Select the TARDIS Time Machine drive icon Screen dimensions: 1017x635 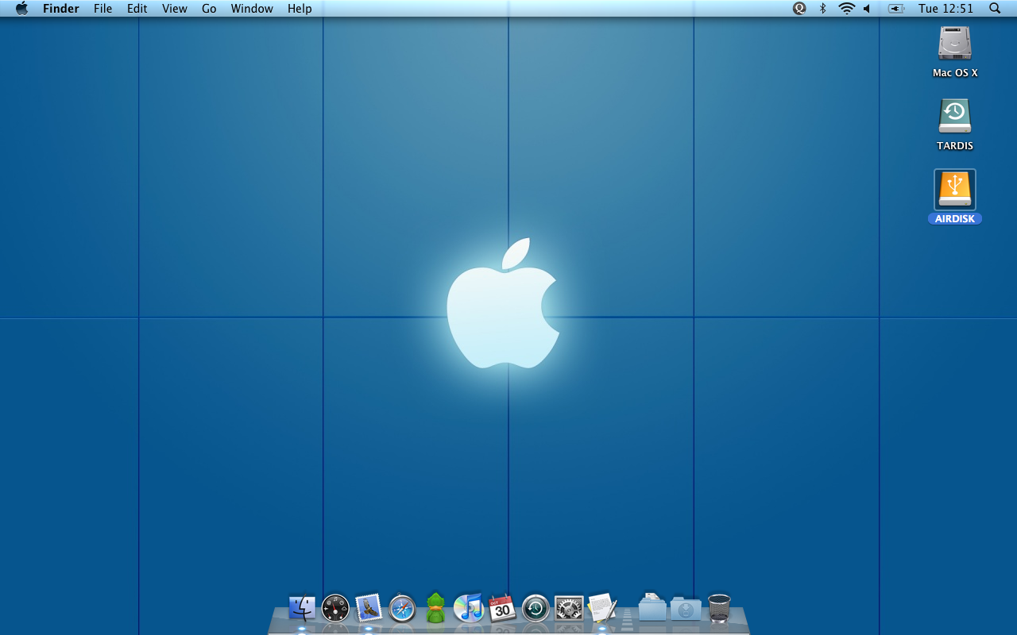pos(955,116)
